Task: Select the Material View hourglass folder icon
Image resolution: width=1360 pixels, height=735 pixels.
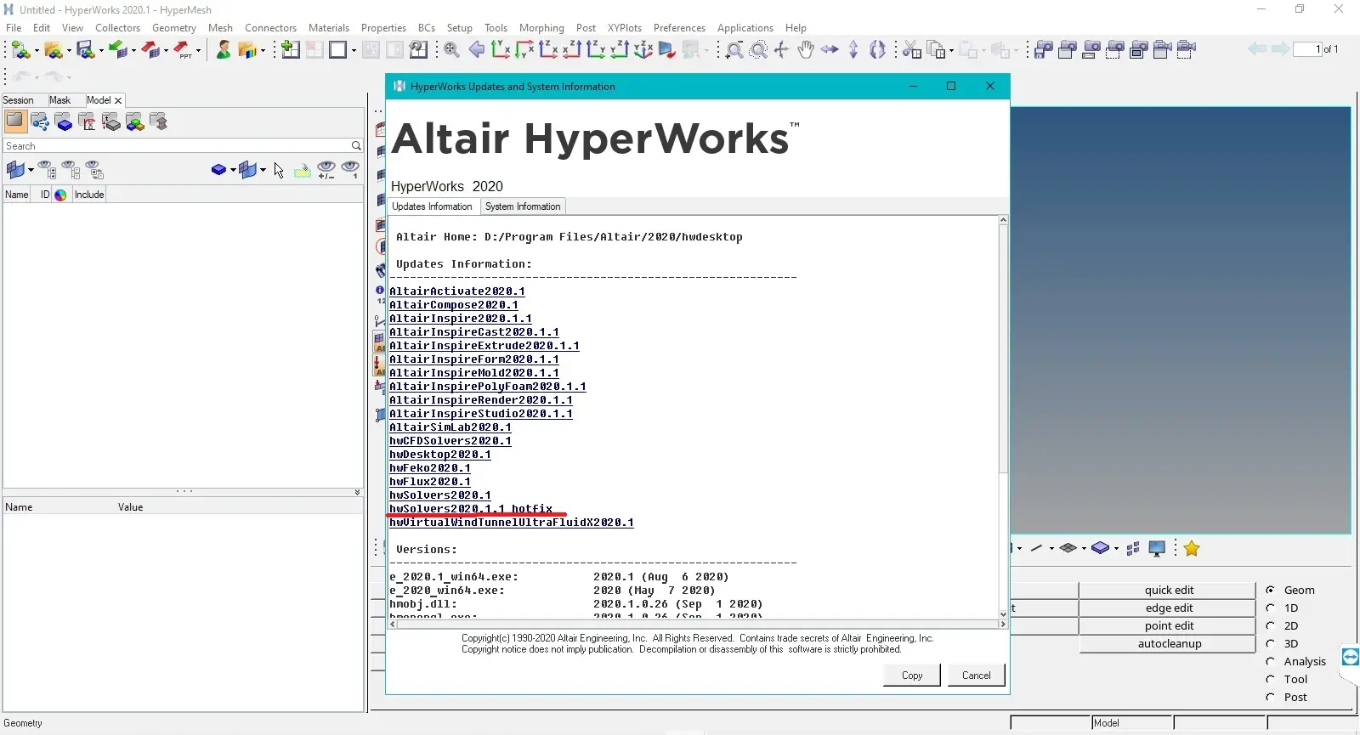Action: pos(88,122)
